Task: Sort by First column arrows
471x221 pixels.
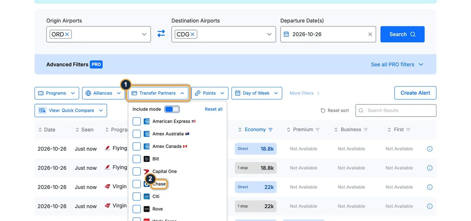Action: pyautogui.click(x=389, y=130)
